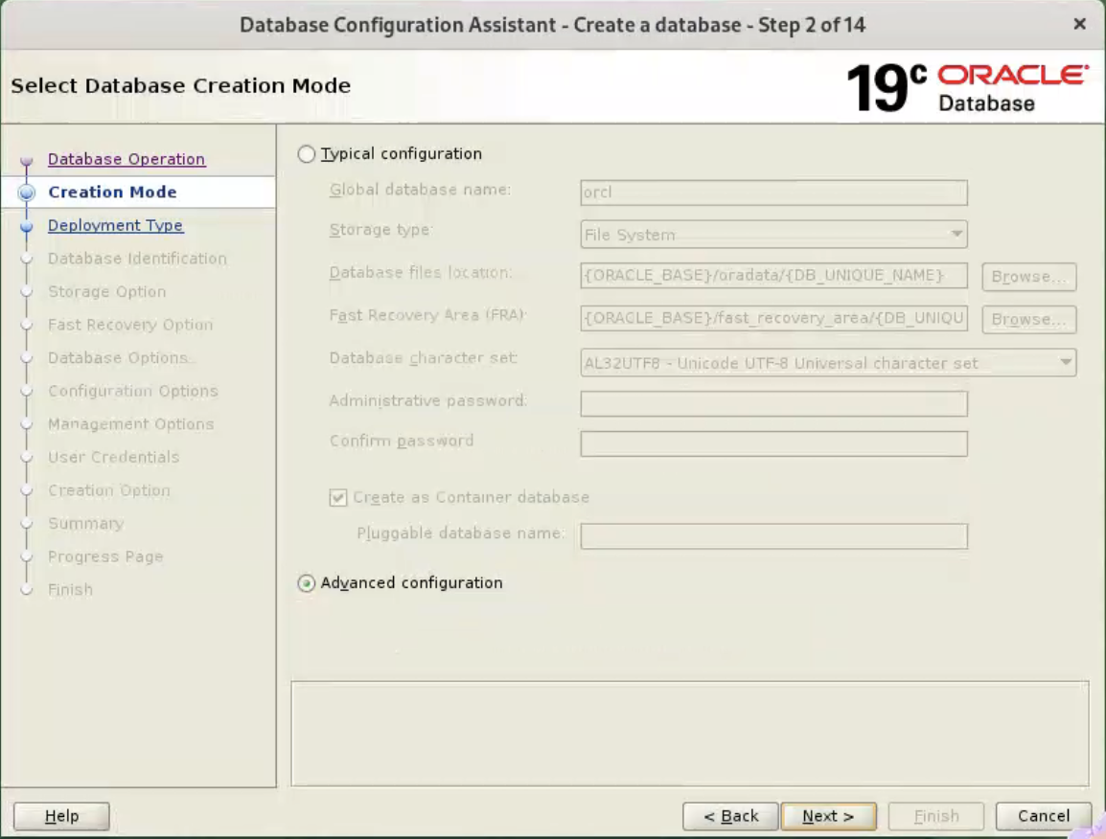
Task: Click the Database Options step
Action: click(x=118, y=357)
